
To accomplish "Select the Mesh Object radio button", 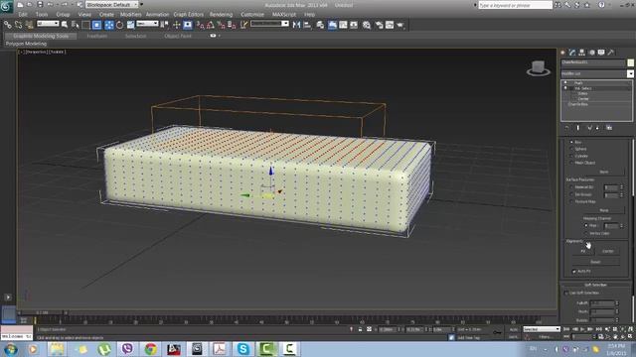I will 571,163.
